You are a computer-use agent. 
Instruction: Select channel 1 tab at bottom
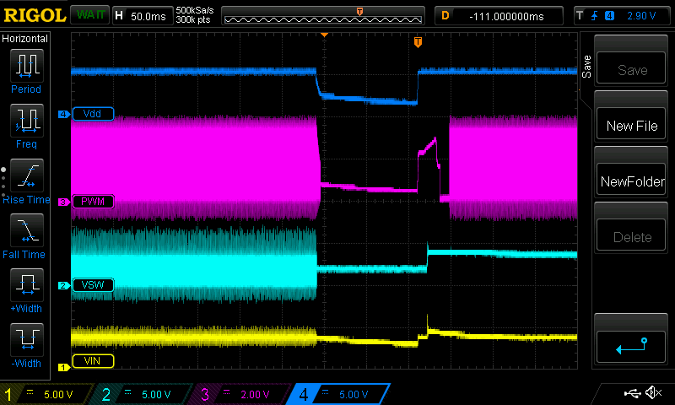(46, 394)
